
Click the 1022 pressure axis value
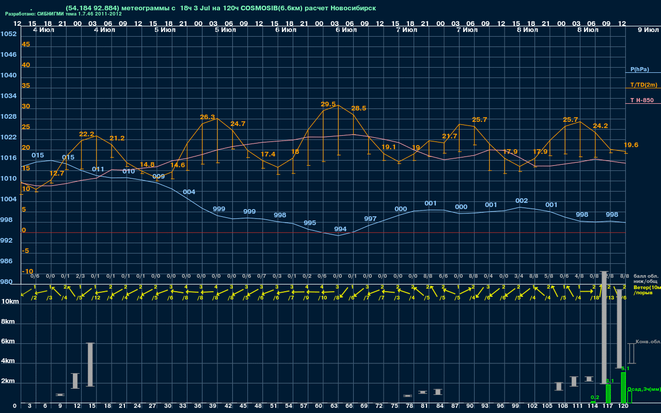click(8, 137)
